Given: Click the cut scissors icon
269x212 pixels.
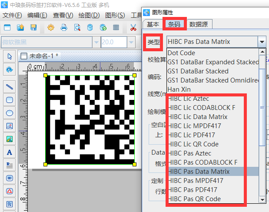Looking at the screenshot, I should [x=133, y=27].
